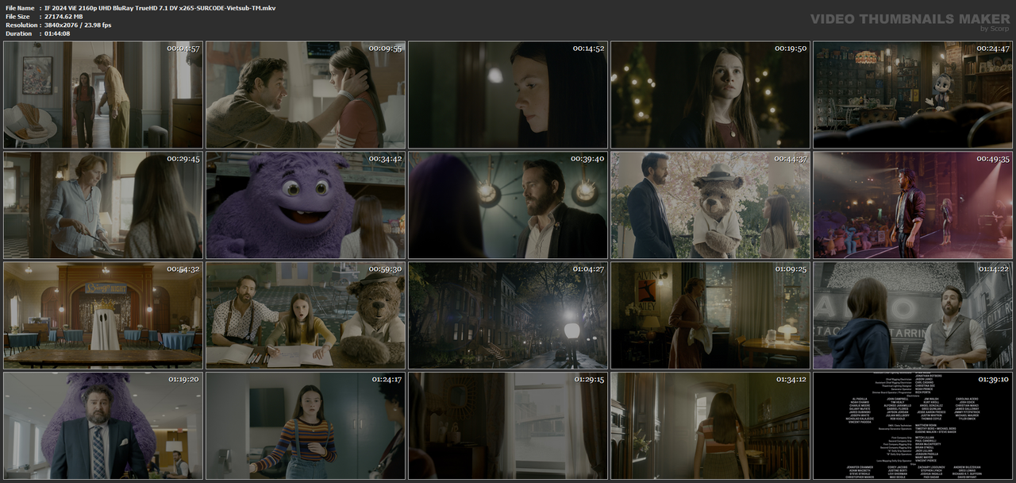Pick the thumbnail timestamped 01:29:15
The image size is (1016, 483).
[x=508, y=427]
